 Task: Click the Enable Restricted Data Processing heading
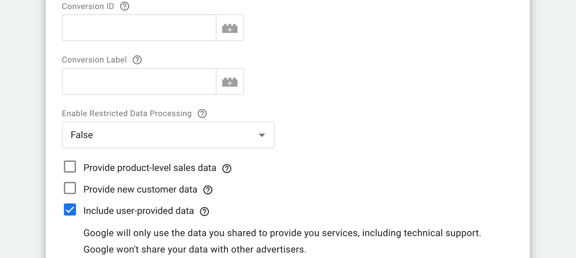point(127,113)
